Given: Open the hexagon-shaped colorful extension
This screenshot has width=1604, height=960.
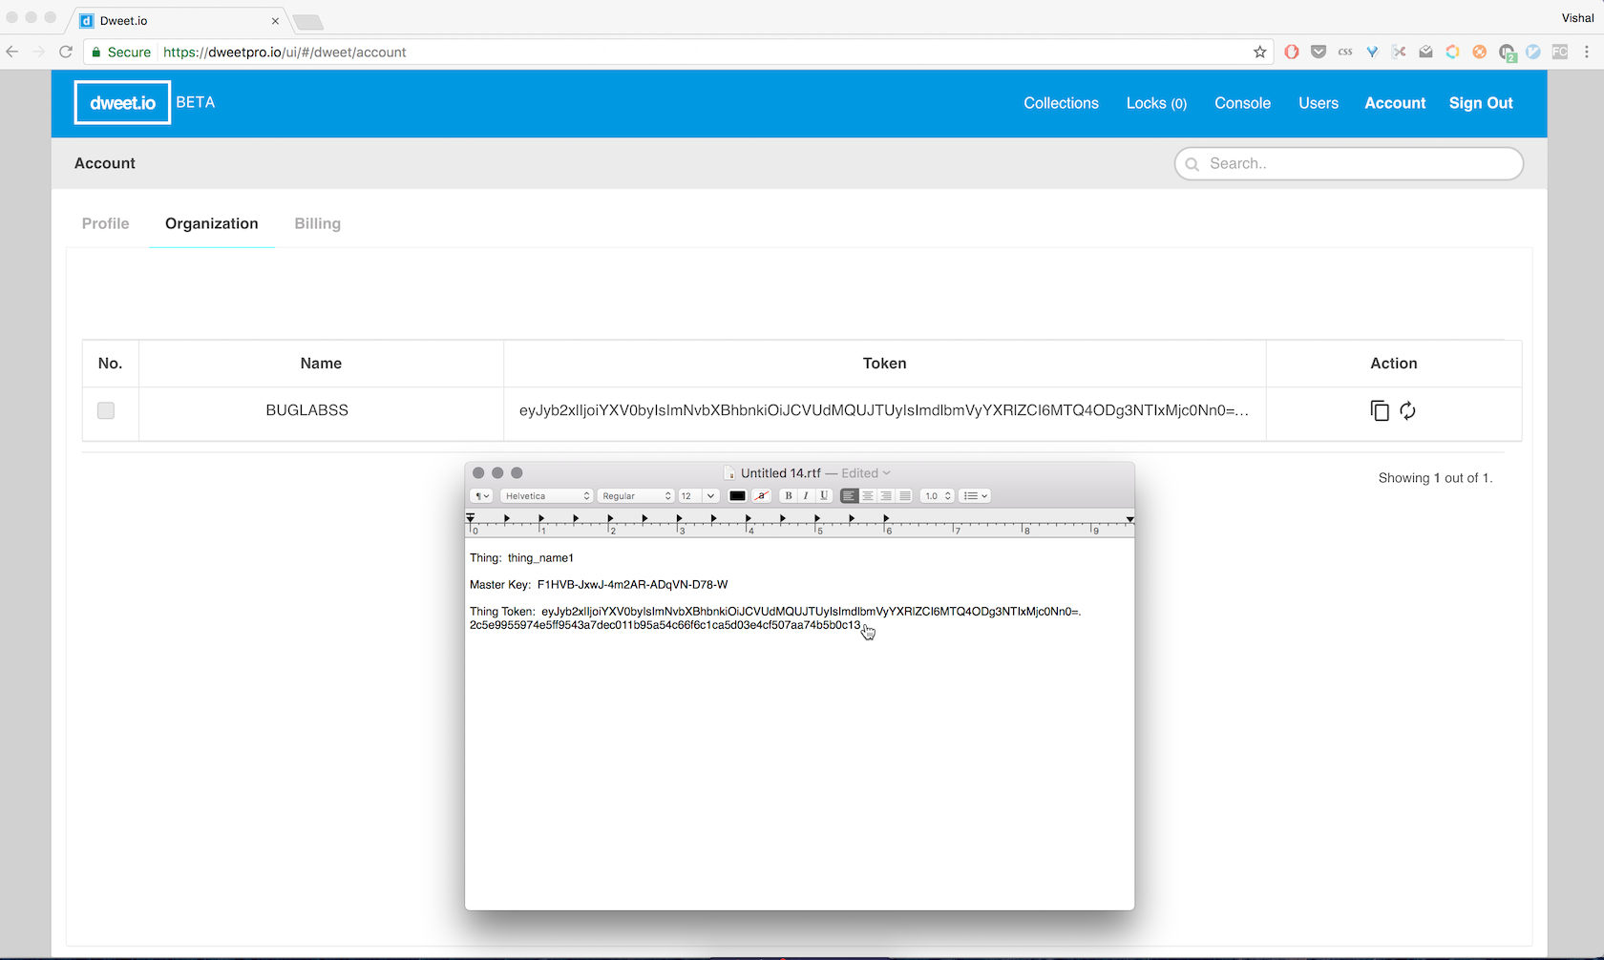Looking at the screenshot, I should pyautogui.click(x=1452, y=52).
